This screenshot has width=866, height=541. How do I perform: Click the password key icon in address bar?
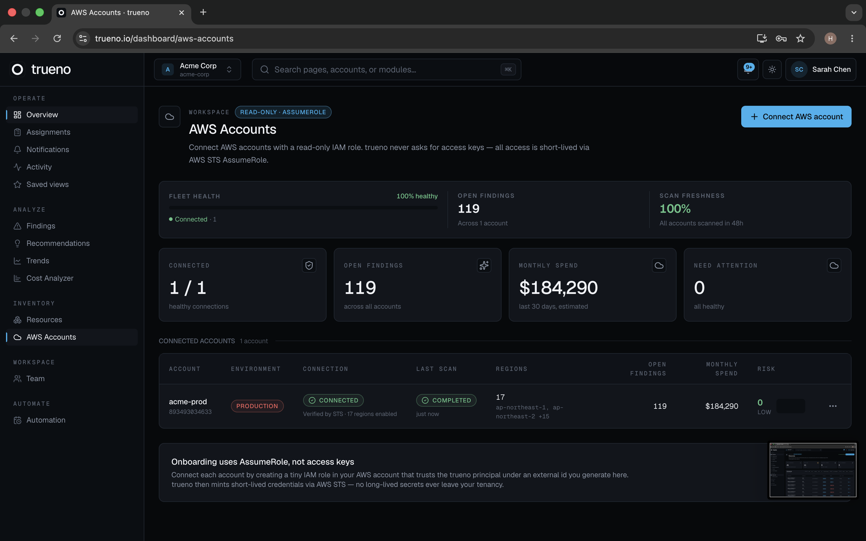[781, 39]
